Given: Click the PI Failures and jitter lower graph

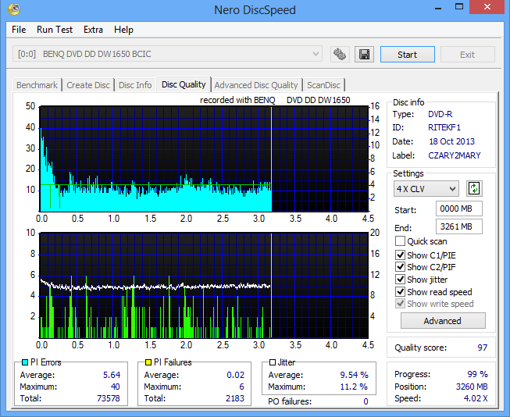Looking at the screenshot, I should (204, 285).
